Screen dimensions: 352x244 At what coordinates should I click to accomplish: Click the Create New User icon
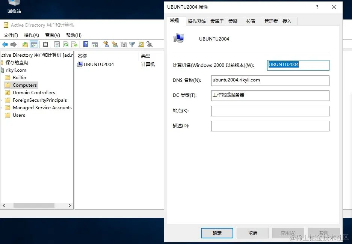tap(106, 44)
